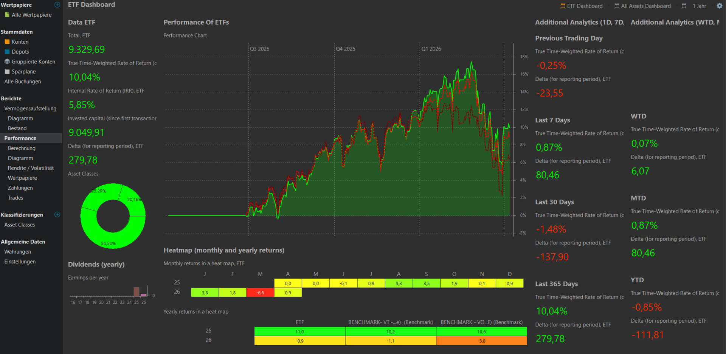
Task: Select Asset Classes under Klassifizierungen
Action: [20, 225]
